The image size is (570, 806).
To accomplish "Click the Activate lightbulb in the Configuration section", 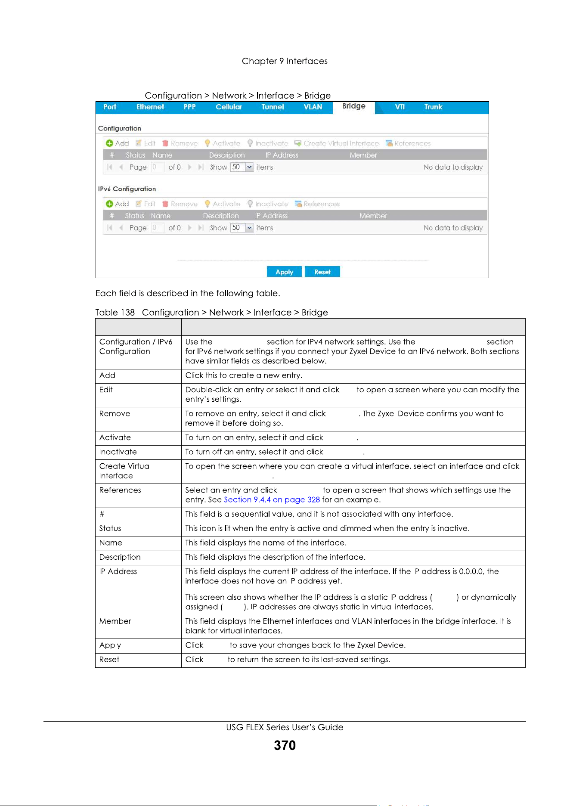I will pos(208,143).
